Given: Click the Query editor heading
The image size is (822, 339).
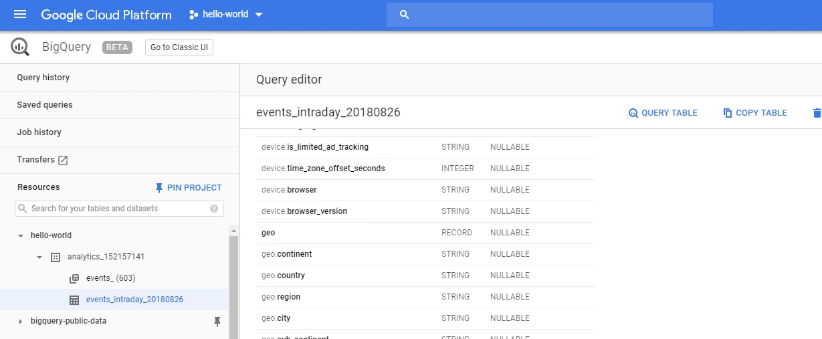Looking at the screenshot, I should [x=289, y=80].
